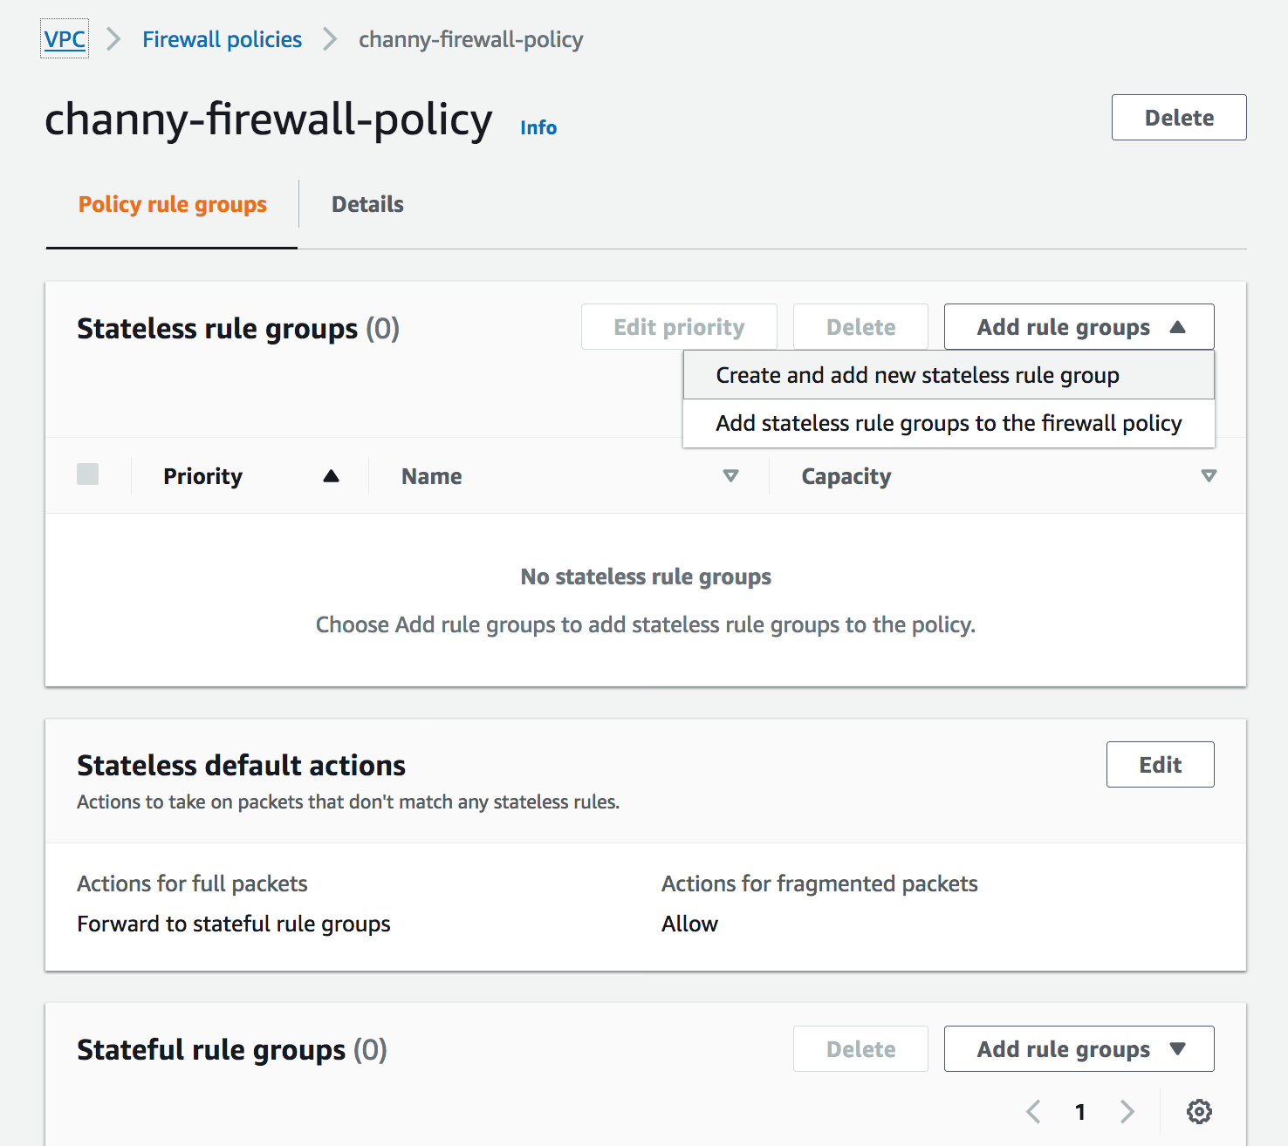Toggle the select-all stateless rule groups checkbox
The height and width of the screenshot is (1146, 1288).
(x=88, y=474)
